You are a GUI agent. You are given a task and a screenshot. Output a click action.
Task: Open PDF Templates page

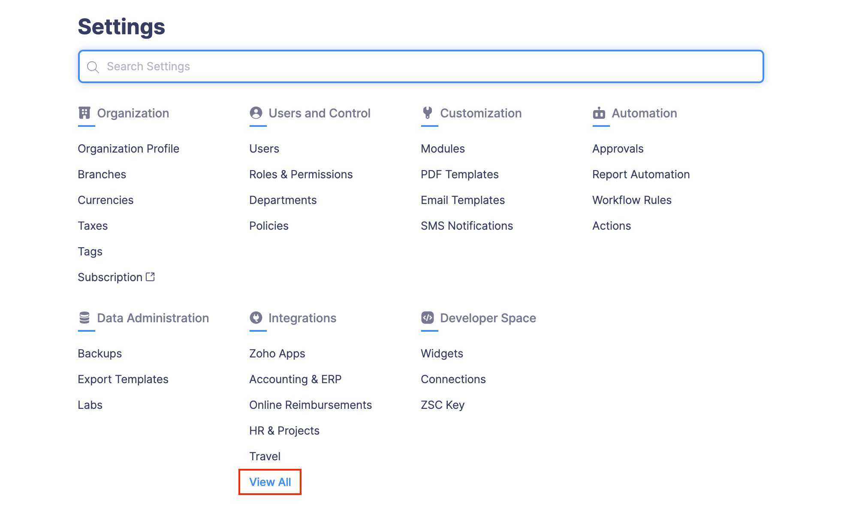[x=459, y=174]
